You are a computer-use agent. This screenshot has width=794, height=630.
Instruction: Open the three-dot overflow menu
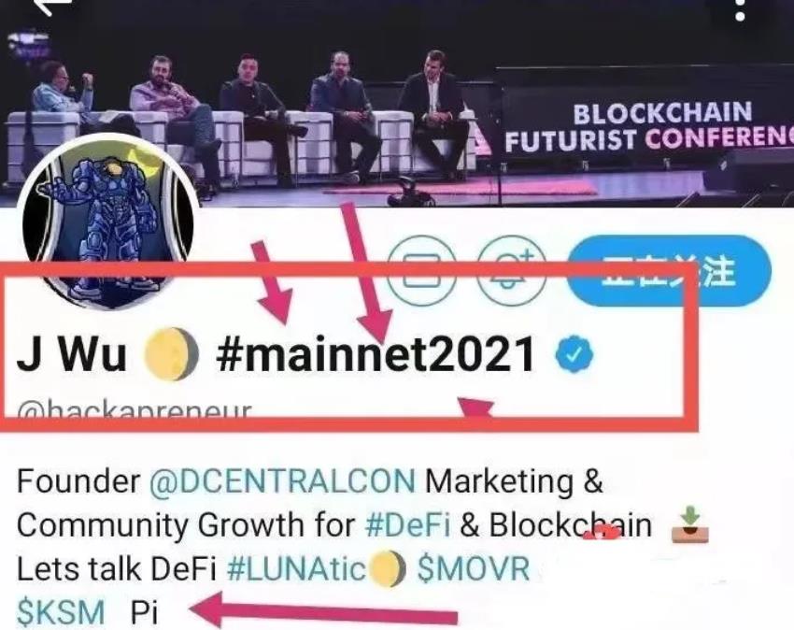point(740,9)
